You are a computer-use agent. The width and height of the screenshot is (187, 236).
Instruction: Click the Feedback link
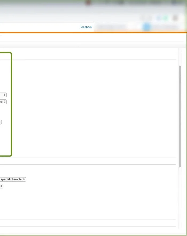pyautogui.click(x=86, y=27)
